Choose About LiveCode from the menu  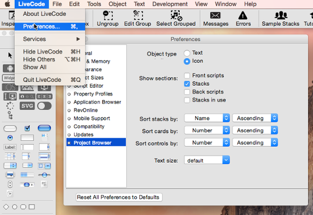coord(50,14)
